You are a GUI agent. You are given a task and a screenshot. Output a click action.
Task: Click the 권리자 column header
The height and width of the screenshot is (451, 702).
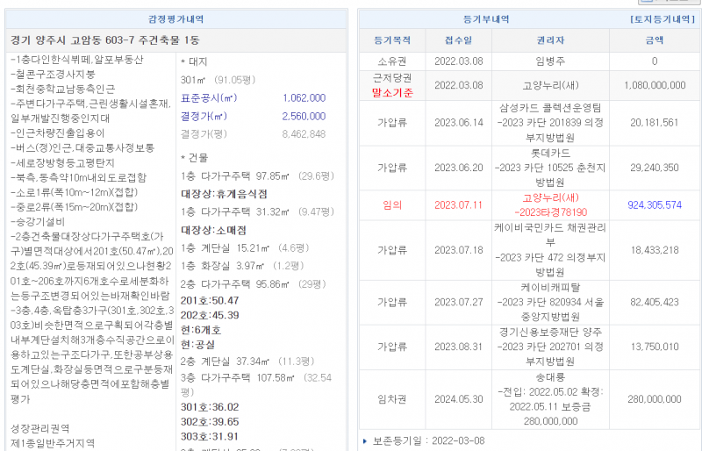pos(550,40)
